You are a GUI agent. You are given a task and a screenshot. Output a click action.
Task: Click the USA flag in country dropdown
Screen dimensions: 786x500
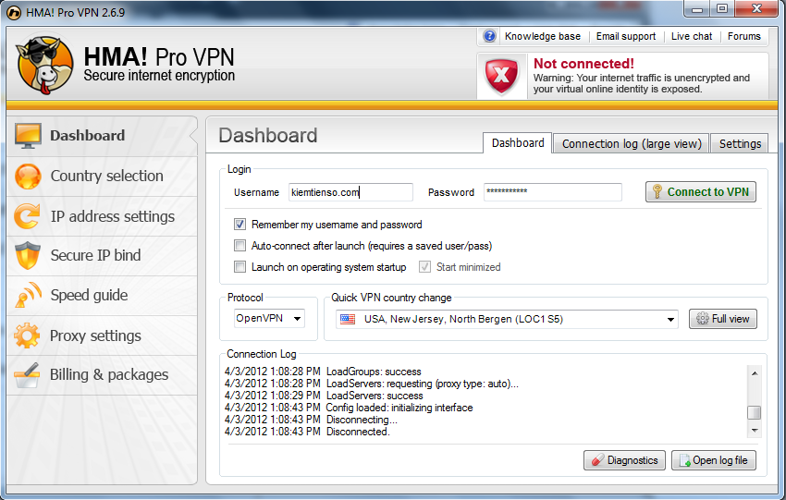[x=348, y=319]
